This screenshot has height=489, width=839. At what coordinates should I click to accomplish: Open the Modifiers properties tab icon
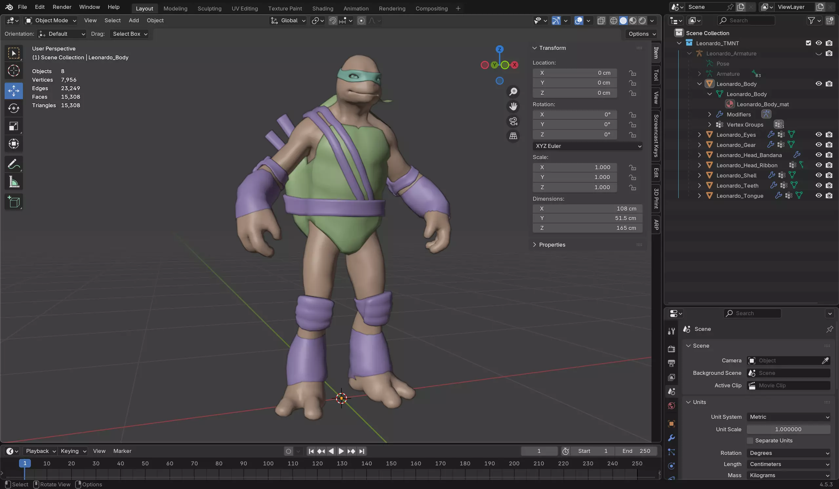[671, 438]
